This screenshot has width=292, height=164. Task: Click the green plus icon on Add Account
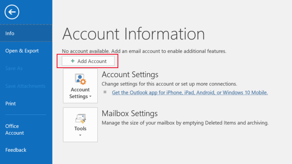coord(73,61)
